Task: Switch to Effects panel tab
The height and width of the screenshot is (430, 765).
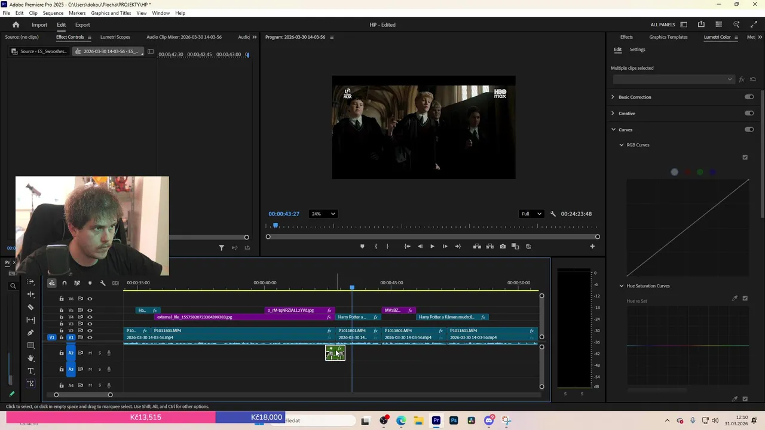Action: 626,37
